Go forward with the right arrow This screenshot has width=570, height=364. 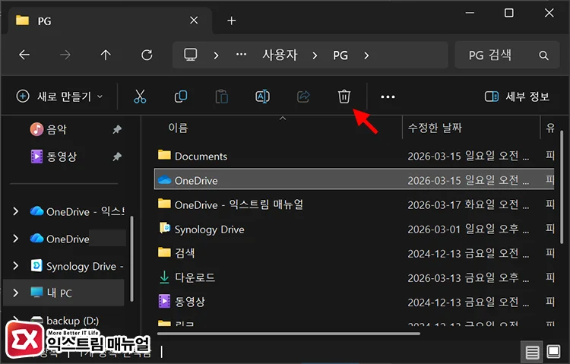(x=65, y=55)
